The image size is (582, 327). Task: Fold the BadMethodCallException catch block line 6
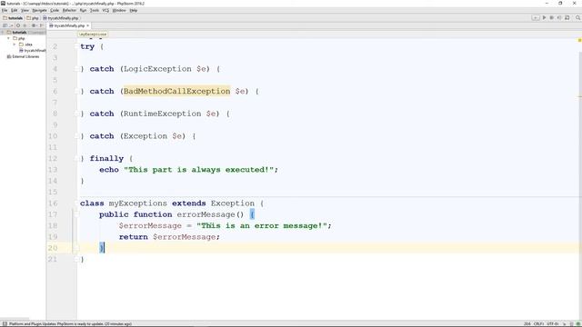pyautogui.click(x=75, y=91)
